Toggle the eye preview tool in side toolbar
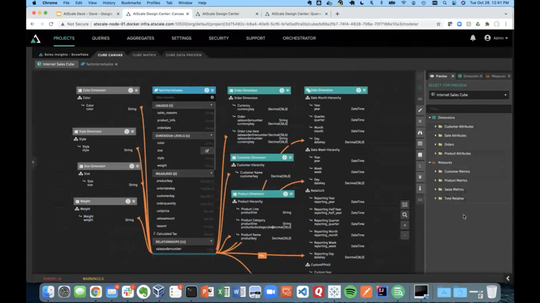 tap(420, 99)
